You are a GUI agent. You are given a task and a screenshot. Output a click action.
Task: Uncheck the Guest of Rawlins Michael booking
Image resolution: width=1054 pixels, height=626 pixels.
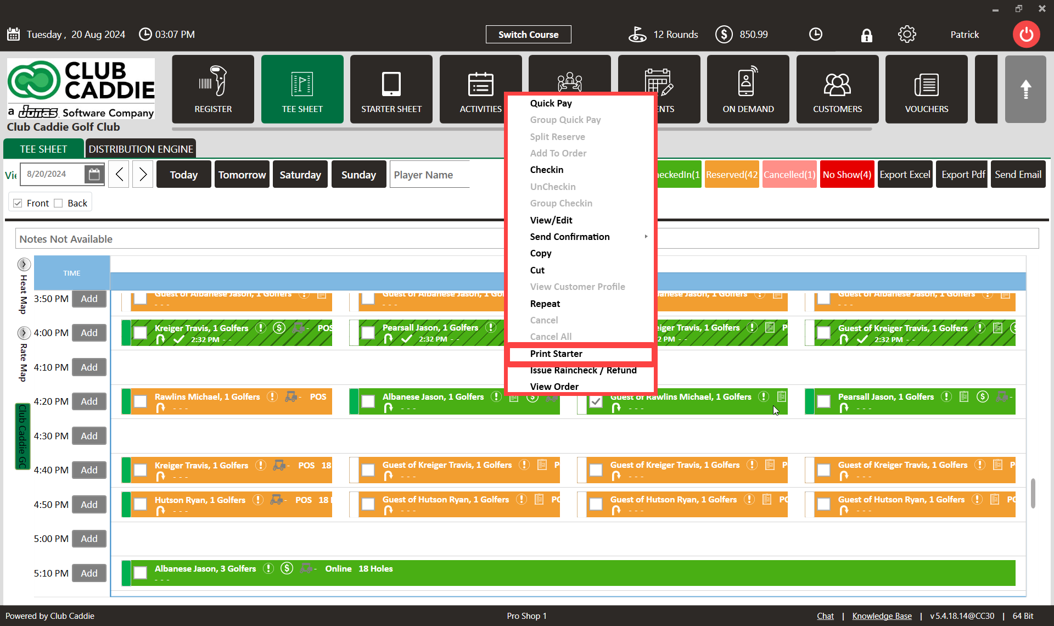coord(596,401)
